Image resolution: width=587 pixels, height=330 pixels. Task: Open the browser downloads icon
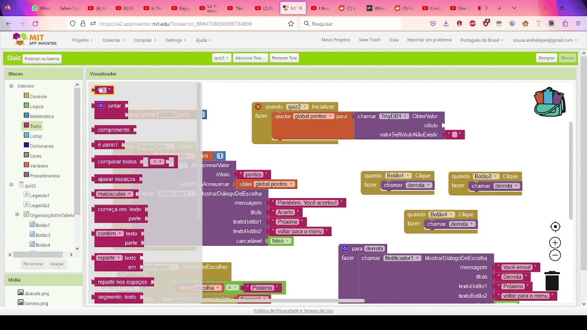pyautogui.click(x=446, y=24)
